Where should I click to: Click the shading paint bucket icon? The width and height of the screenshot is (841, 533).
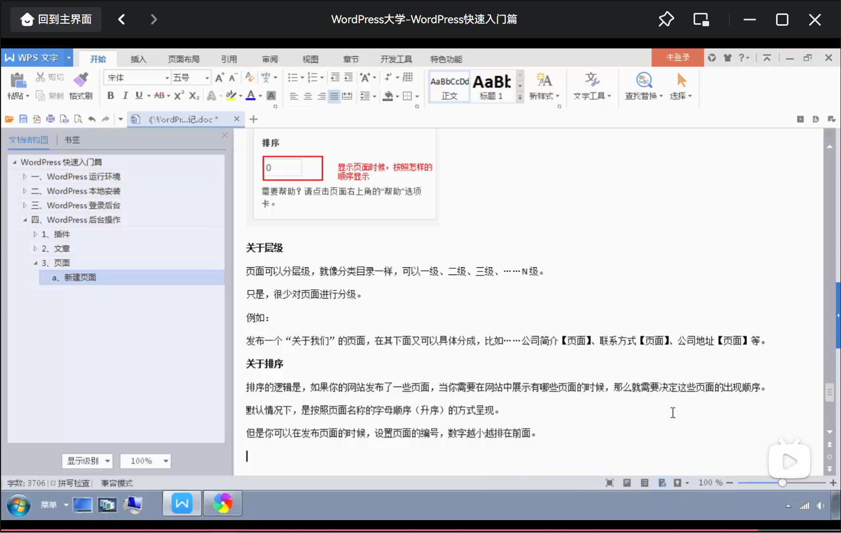(x=389, y=96)
